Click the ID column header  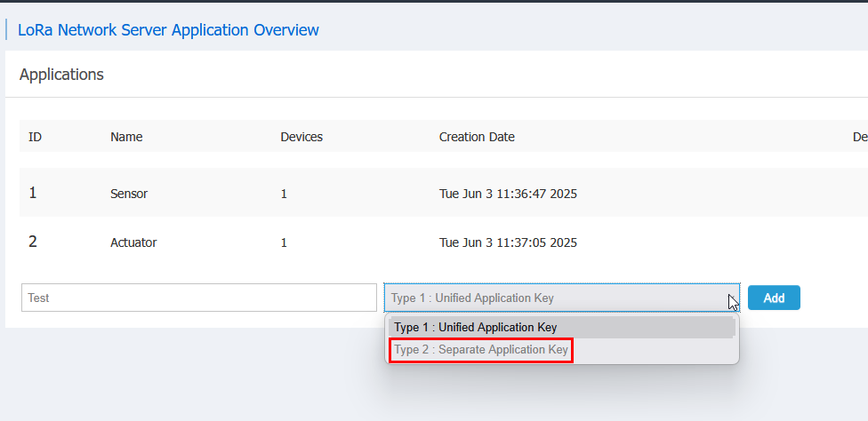(36, 137)
